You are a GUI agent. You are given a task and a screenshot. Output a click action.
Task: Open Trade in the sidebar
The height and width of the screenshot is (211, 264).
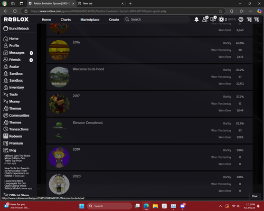click(x=11, y=94)
